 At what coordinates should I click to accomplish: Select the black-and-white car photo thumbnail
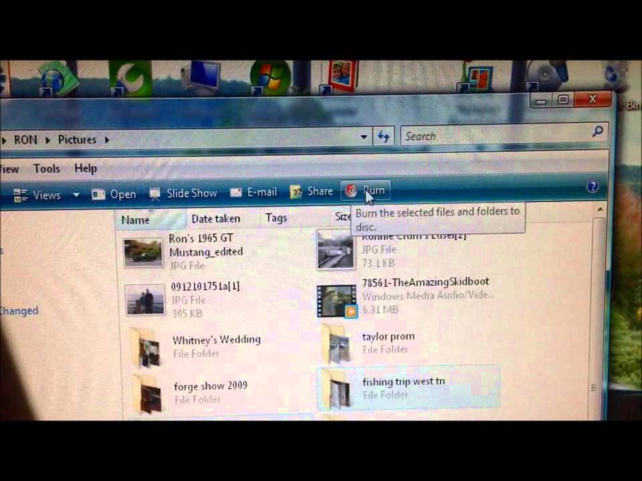pos(336,249)
